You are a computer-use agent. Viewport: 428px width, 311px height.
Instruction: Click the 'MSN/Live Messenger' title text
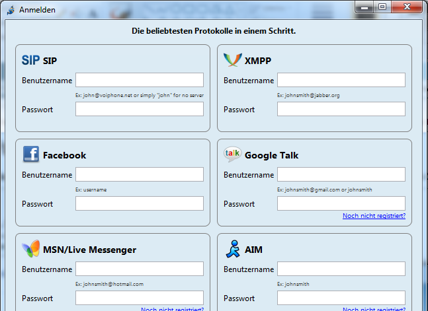(x=89, y=250)
